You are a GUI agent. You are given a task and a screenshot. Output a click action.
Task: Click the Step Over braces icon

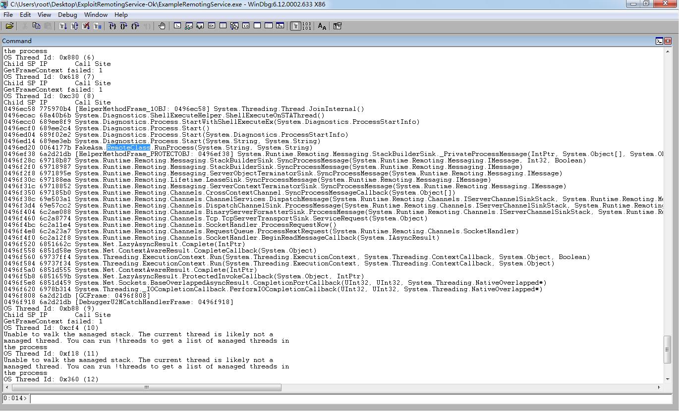(124, 26)
